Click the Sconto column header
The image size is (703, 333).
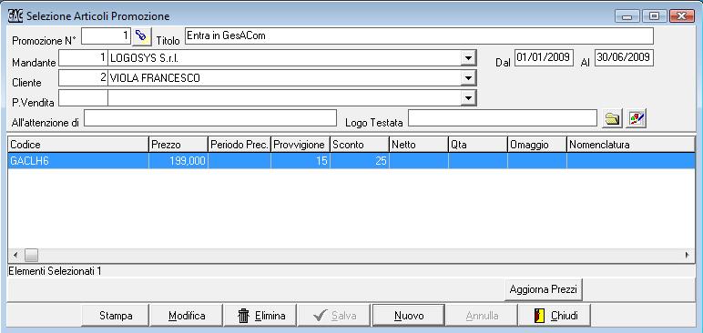point(360,145)
